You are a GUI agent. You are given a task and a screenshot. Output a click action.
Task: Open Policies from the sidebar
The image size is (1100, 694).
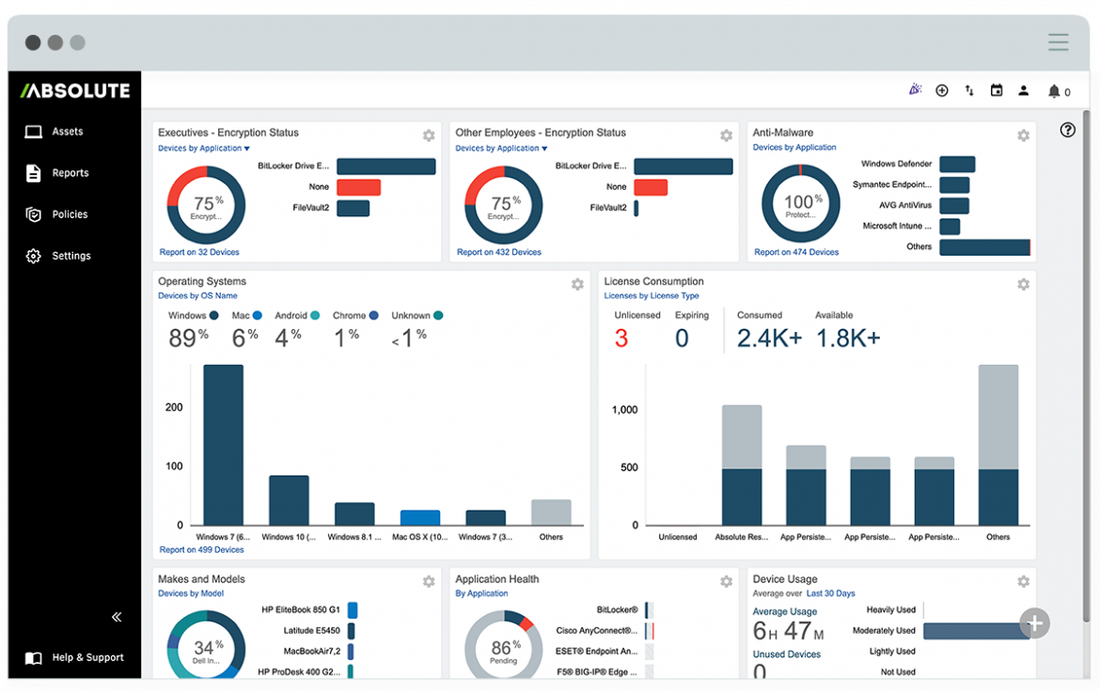click(x=71, y=213)
